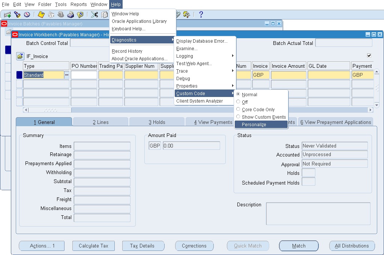Click the question mark Window Help icon
The image size is (384, 255).
pyautogui.click(x=201, y=15)
